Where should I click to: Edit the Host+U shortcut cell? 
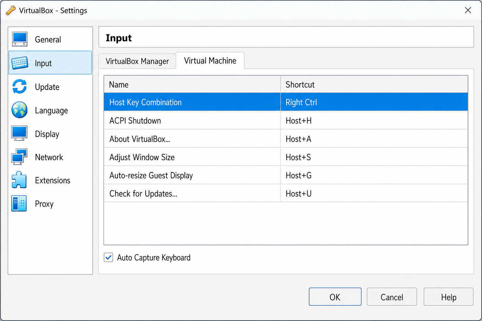pyautogui.click(x=374, y=193)
